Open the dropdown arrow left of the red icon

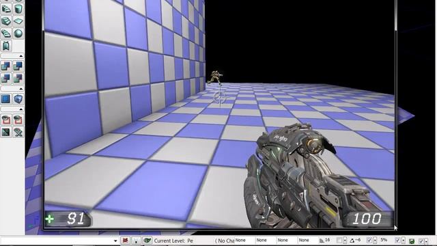click(115, 241)
